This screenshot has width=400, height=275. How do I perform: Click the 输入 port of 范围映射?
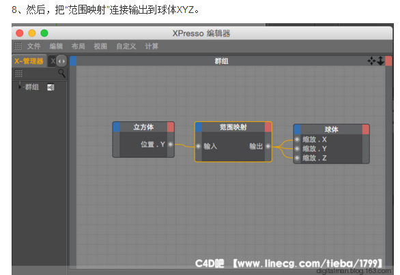pyautogui.click(x=199, y=146)
